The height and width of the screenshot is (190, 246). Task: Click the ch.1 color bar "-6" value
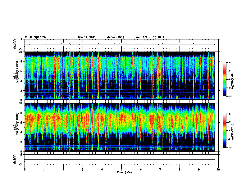(x=229, y=63)
